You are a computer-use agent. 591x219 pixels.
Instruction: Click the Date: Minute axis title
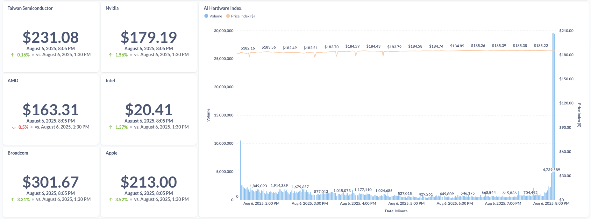396,211
